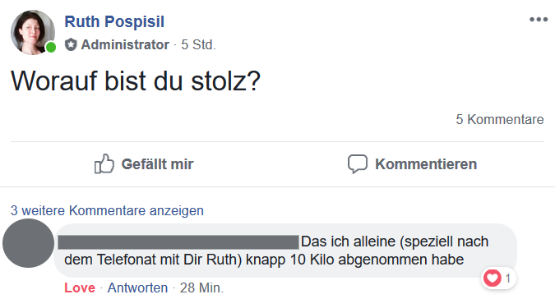Click the Administrator shield badge icon
This screenshot has width=555, height=299.
point(71,44)
